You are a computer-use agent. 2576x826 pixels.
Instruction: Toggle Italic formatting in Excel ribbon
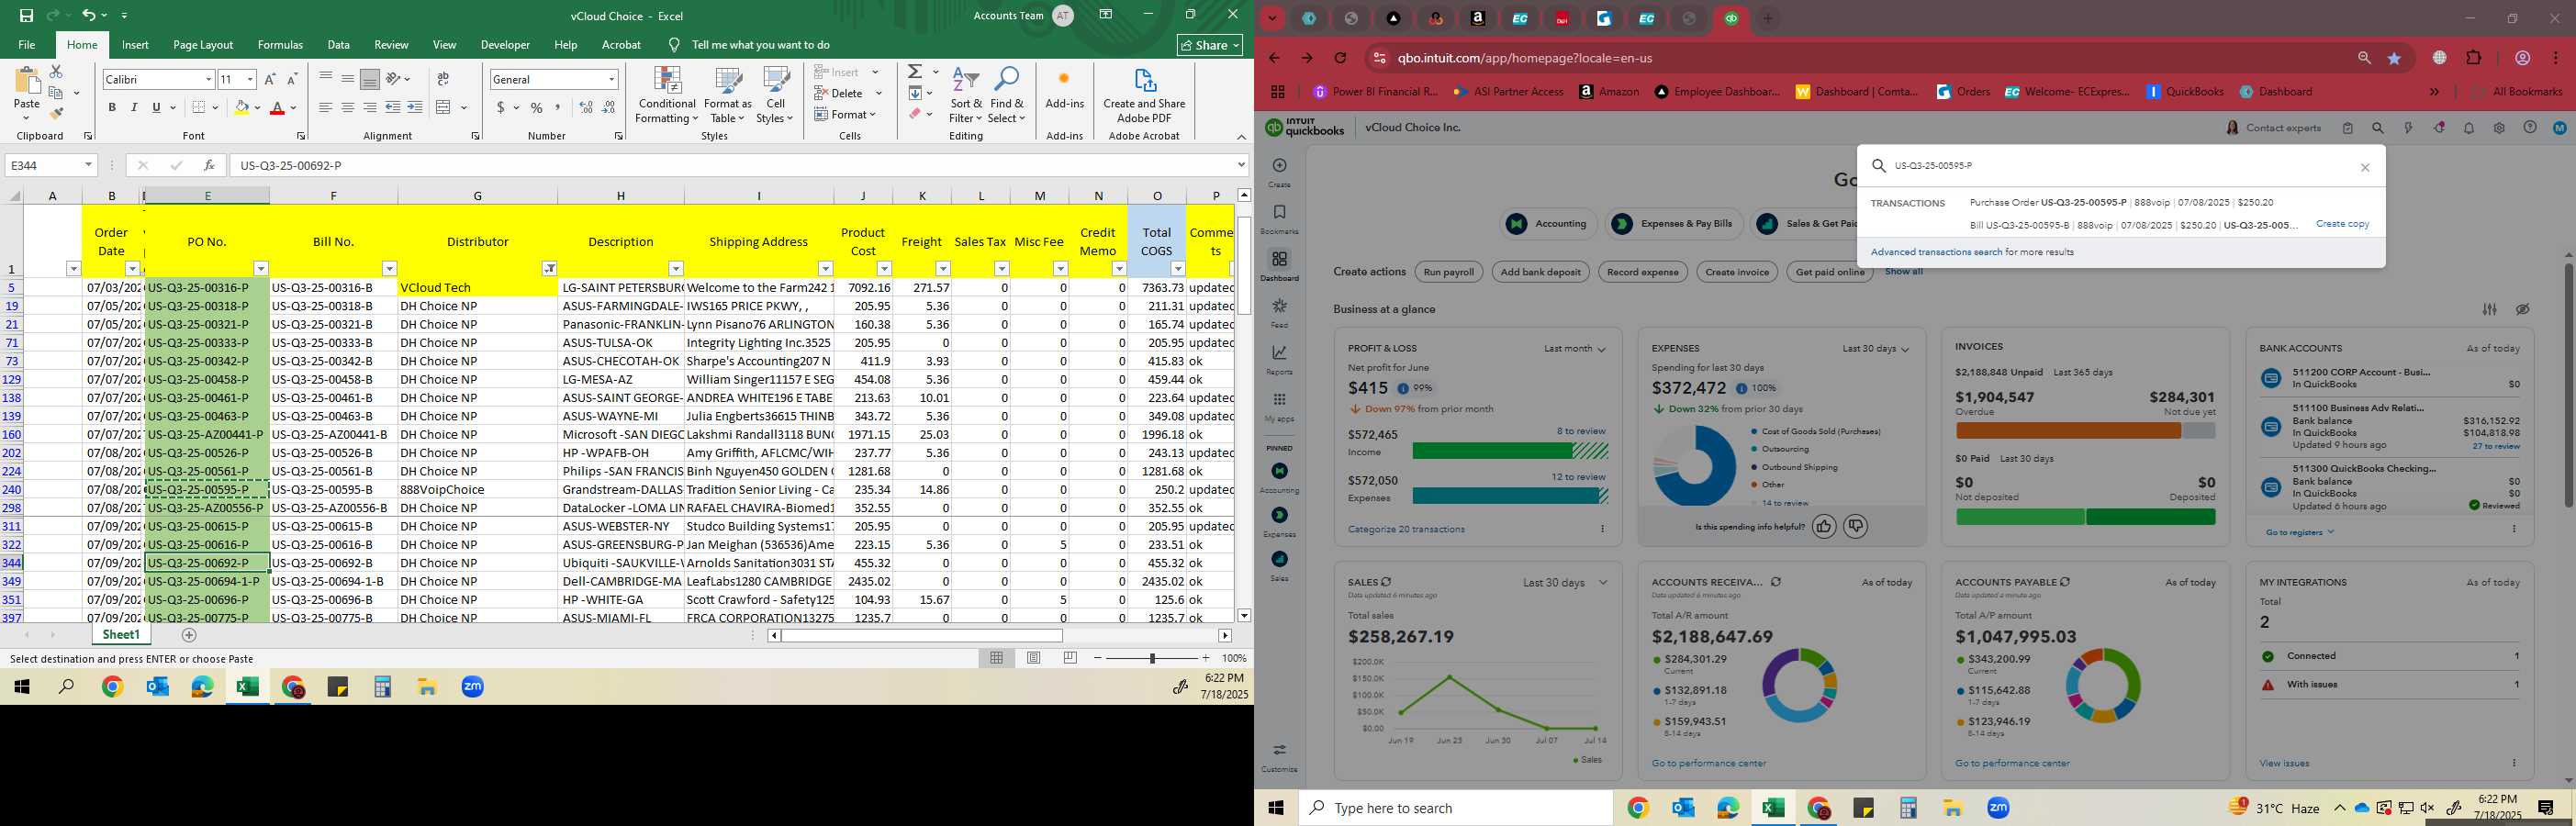click(134, 108)
